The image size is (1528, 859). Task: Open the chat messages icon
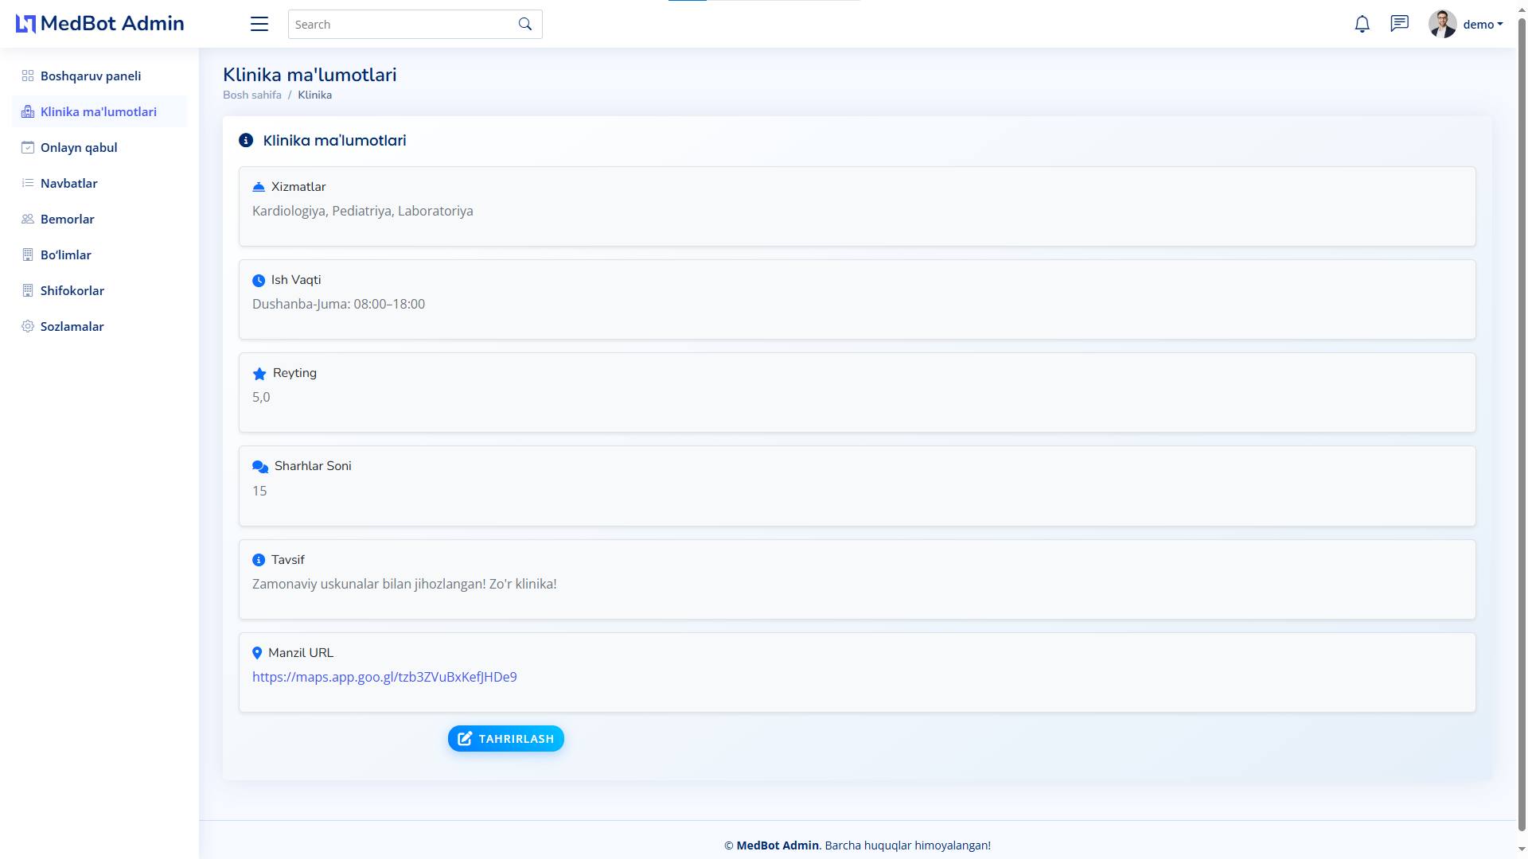pos(1399,24)
